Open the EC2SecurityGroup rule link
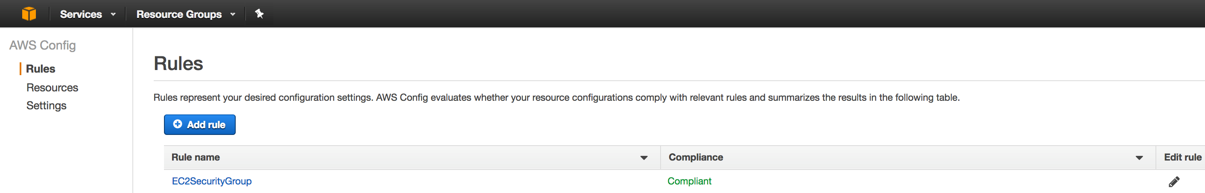This screenshot has width=1205, height=193. tap(211, 181)
